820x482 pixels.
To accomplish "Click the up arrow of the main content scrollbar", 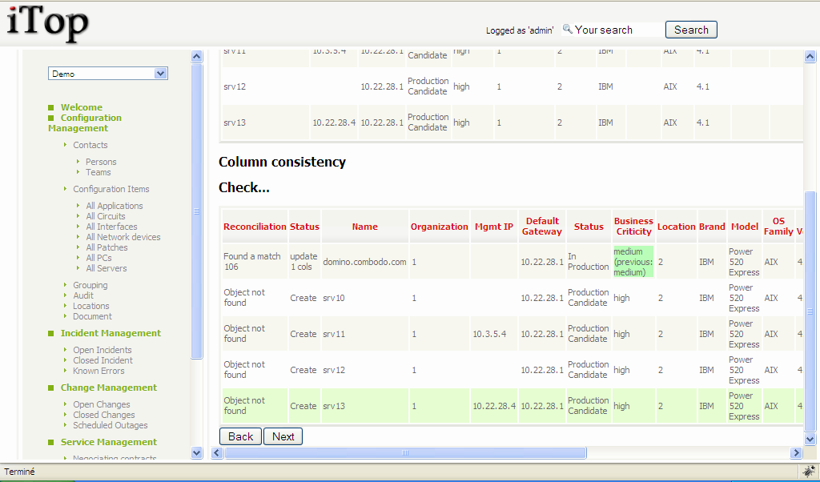I will [x=810, y=57].
